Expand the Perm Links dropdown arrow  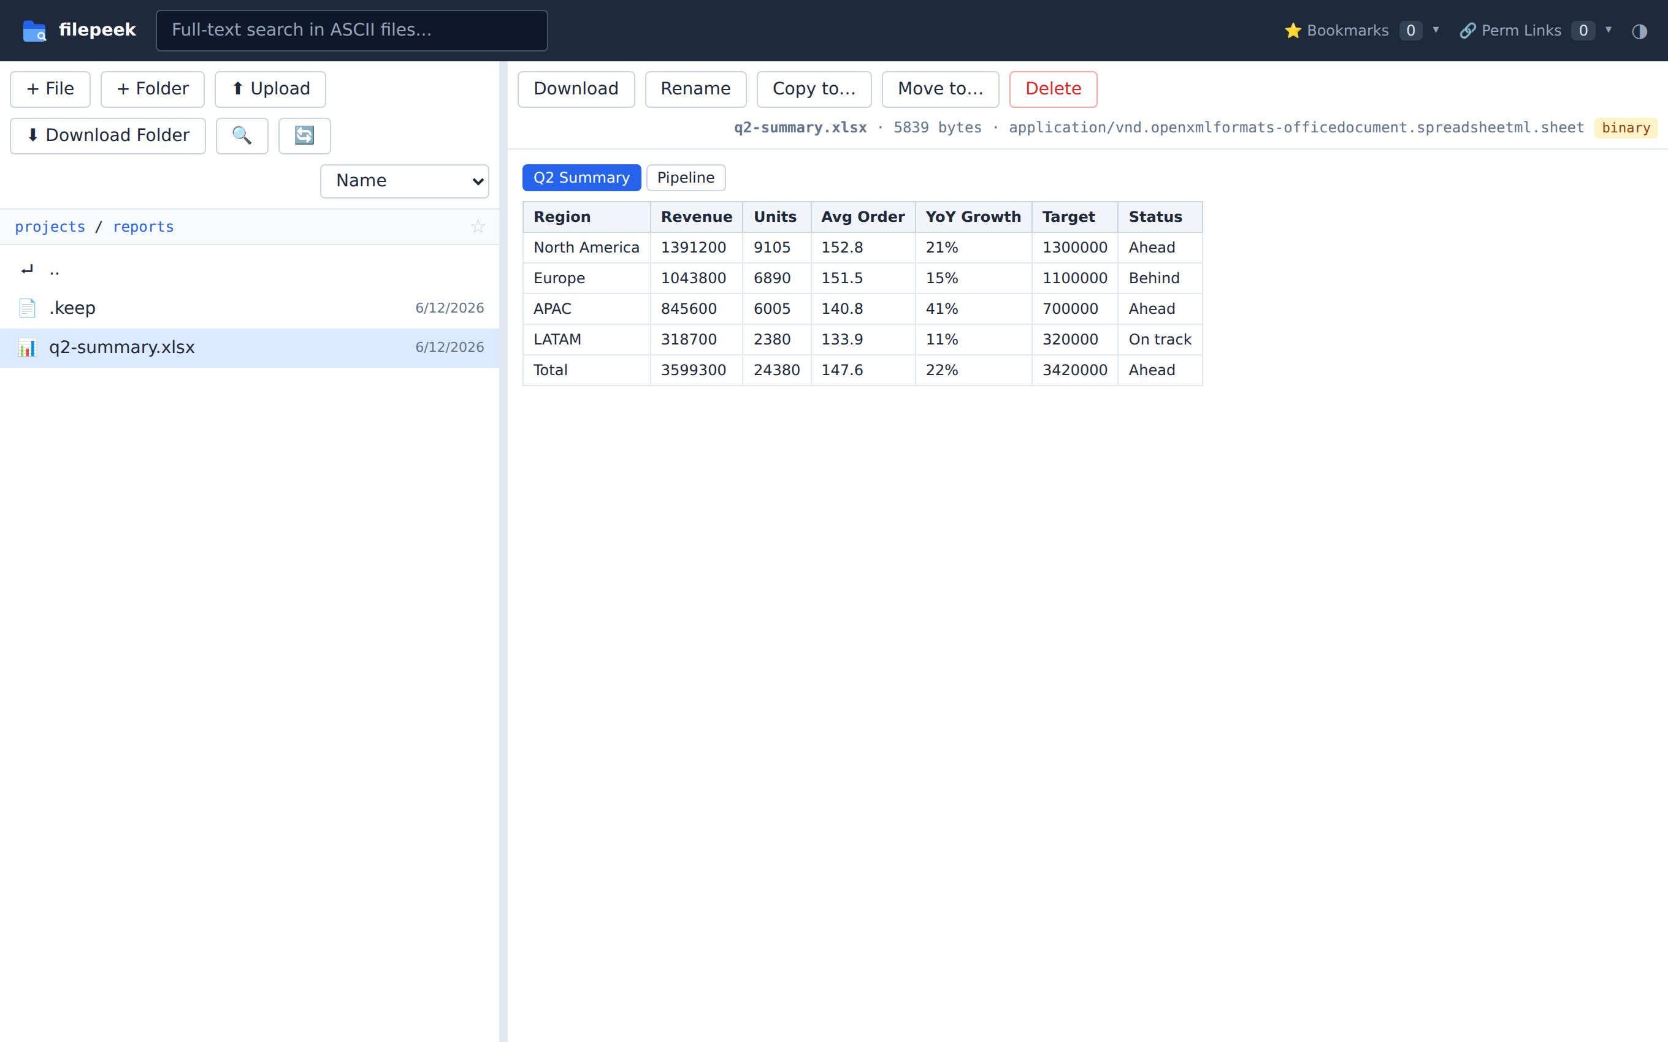click(x=1609, y=30)
